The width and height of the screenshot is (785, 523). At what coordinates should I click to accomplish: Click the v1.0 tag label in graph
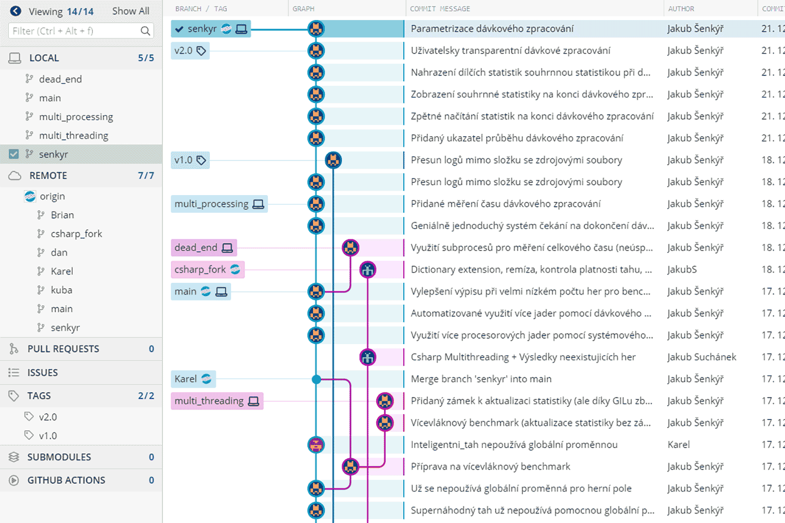point(190,160)
